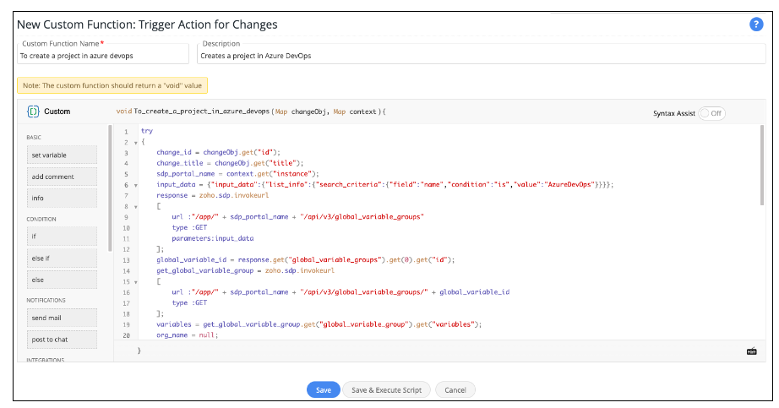Click 'input_data' variable on line 6

[x=176, y=184]
